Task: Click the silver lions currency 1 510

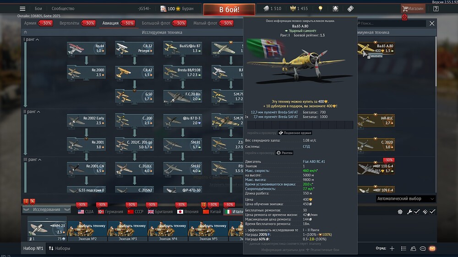Action: click(x=272, y=8)
